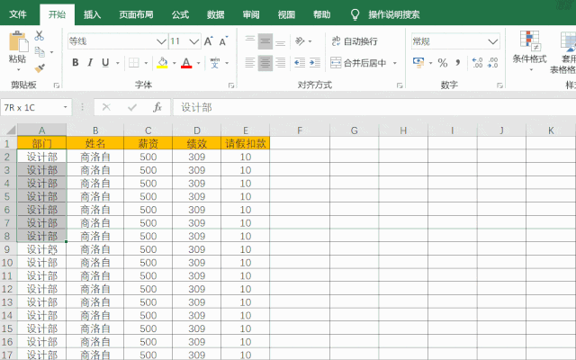Expand the fill color dropdown arrow
Screen dimensions: 576x360
pos(174,63)
